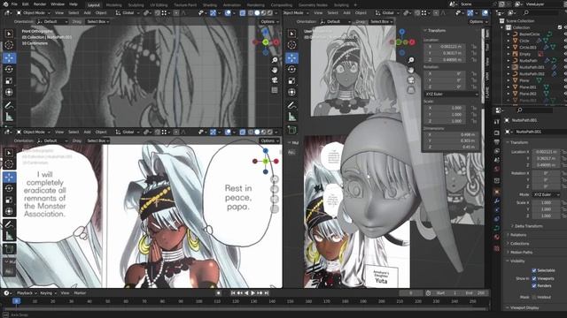
Task: Select Plane.001 in the outliner
Action: click(528, 87)
